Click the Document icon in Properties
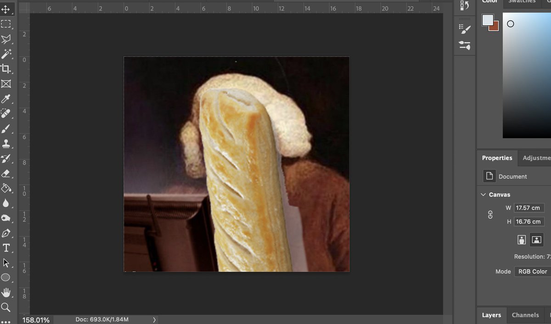 tap(489, 176)
